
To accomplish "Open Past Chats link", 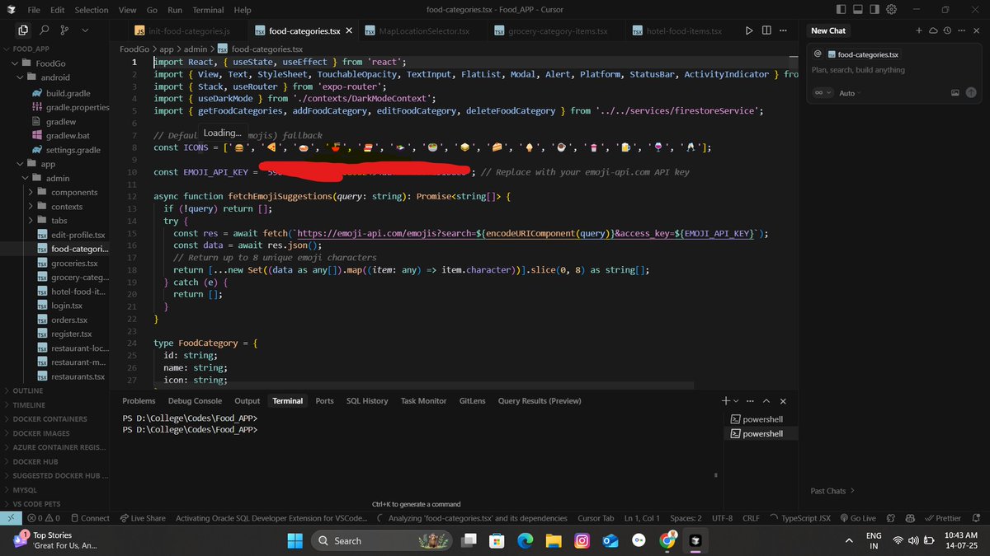I will 832,491.
